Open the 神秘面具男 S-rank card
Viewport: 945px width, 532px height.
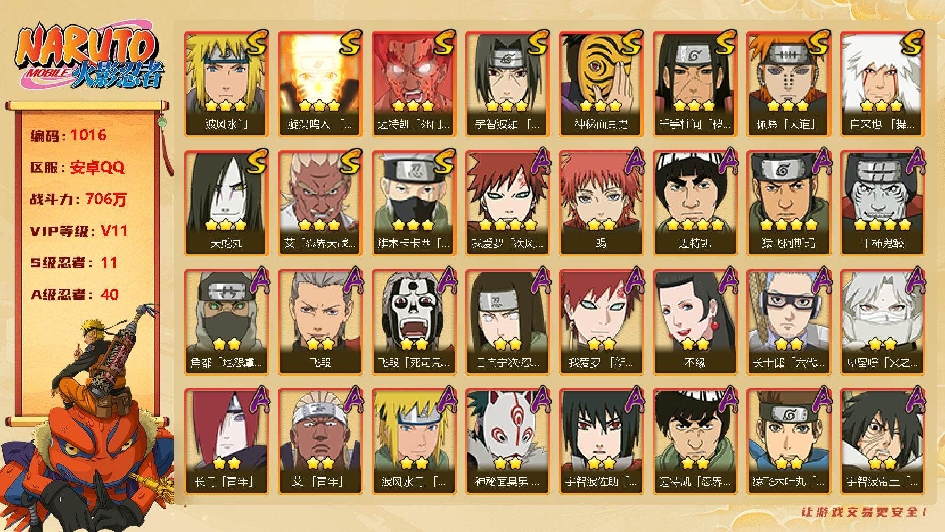pos(601,84)
